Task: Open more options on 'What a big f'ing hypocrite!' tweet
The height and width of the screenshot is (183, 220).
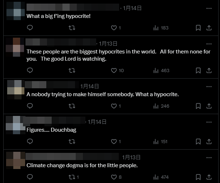Action: pyautogui.click(x=209, y=8)
